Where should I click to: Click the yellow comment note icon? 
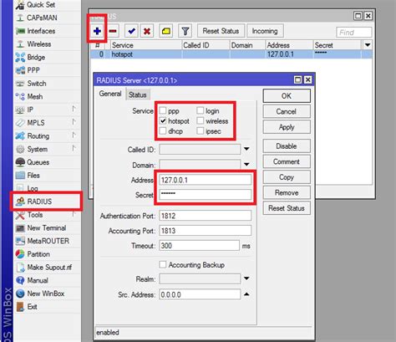pyautogui.click(x=166, y=31)
